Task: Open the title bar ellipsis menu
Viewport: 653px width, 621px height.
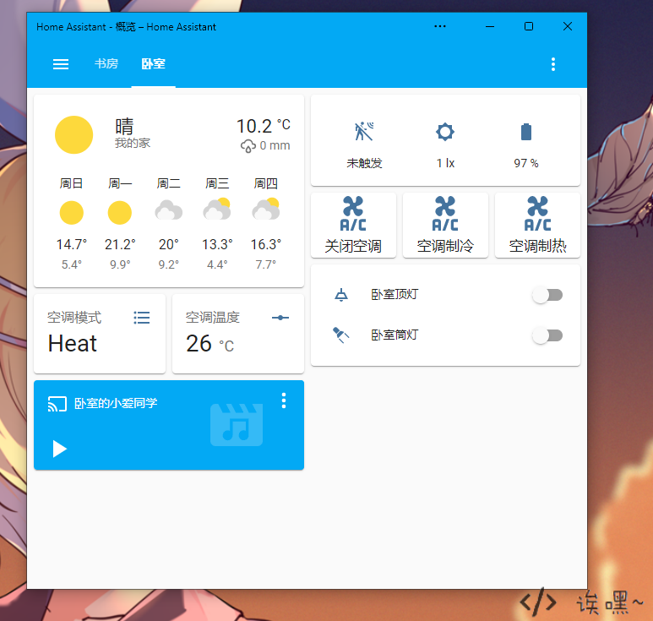Action: coord(440,26)
